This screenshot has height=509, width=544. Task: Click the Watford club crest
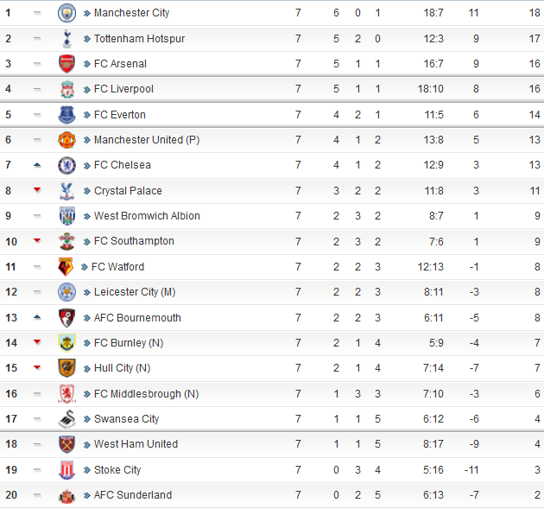66,267
